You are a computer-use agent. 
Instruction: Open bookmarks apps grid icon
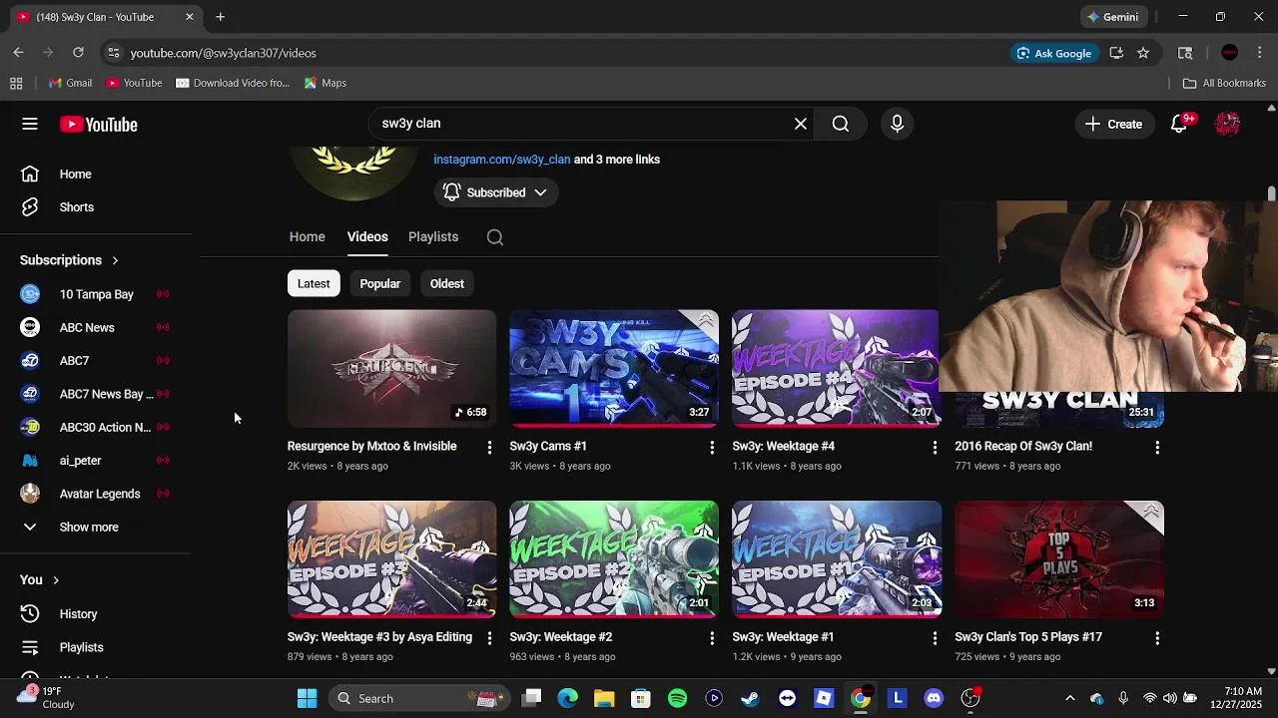[16, 83]
